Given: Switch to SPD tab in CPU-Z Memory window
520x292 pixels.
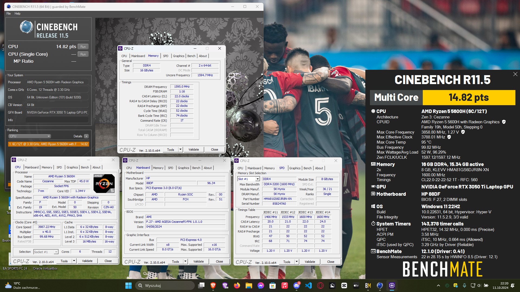Looking at the screenshot, I should coord(165,56).
